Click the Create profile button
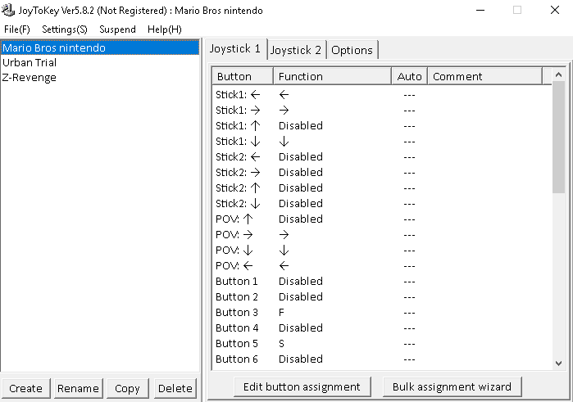This screenshot has height=402, width=573. 25,388
